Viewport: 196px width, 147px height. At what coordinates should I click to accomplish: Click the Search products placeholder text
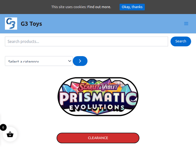click(24, 42)
